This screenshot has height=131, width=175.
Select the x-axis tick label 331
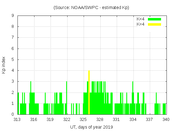pyautogui.click(x=116, y=119)
